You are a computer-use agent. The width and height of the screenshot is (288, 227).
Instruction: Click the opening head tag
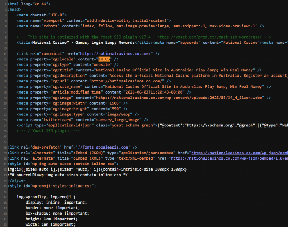[x=14, y=10]
